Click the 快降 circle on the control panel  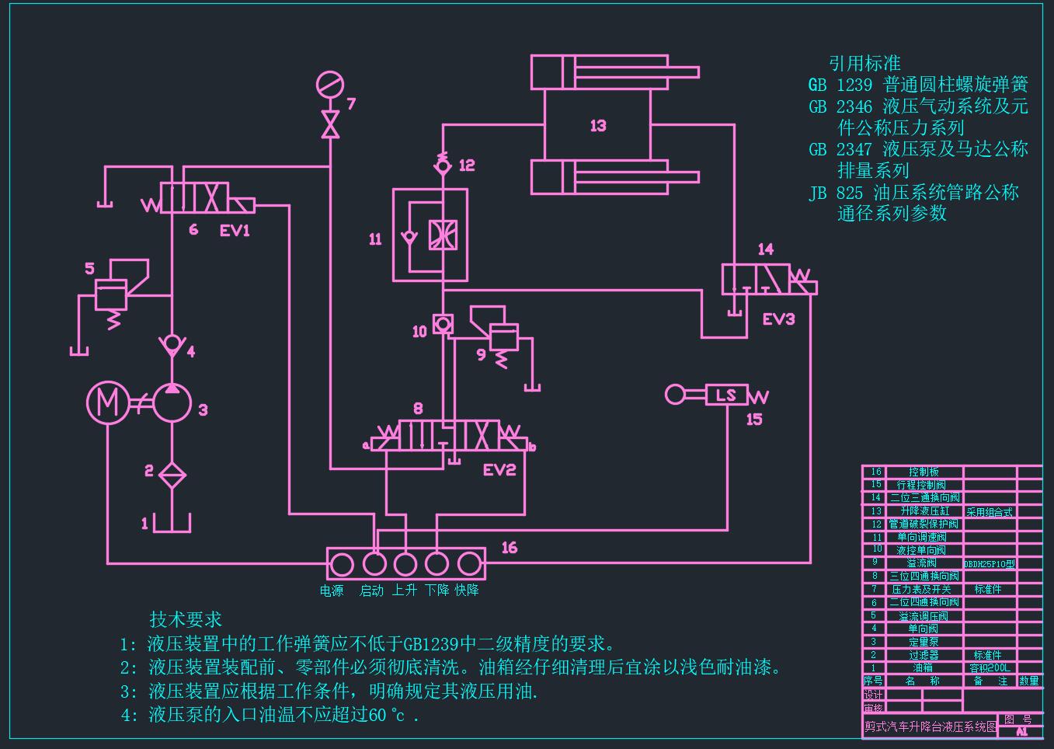tap(468, 564)
